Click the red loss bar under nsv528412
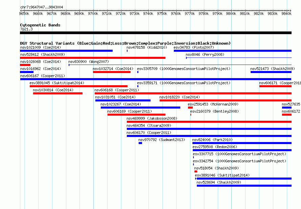Screen dimensions: 301x209 [93, 58]
